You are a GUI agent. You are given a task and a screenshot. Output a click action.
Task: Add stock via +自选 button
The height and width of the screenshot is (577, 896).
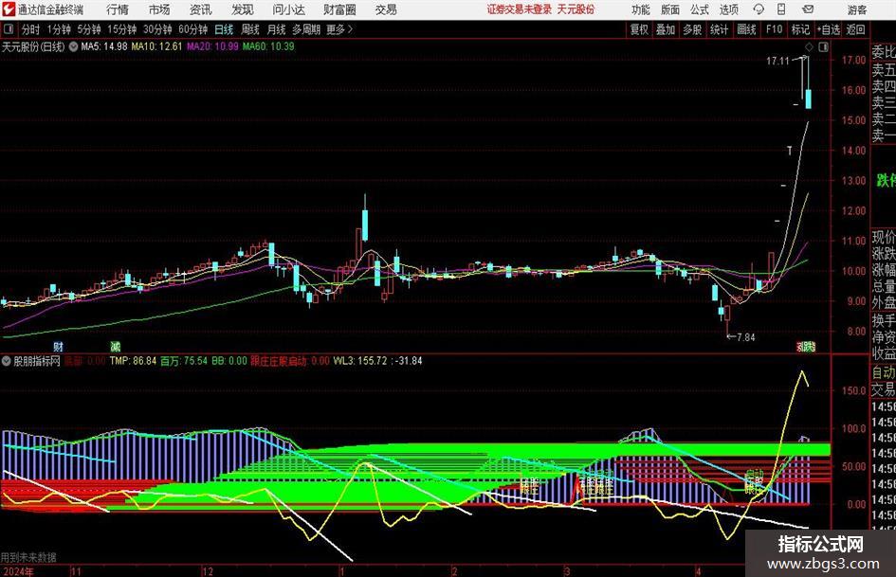coord(829,29)
